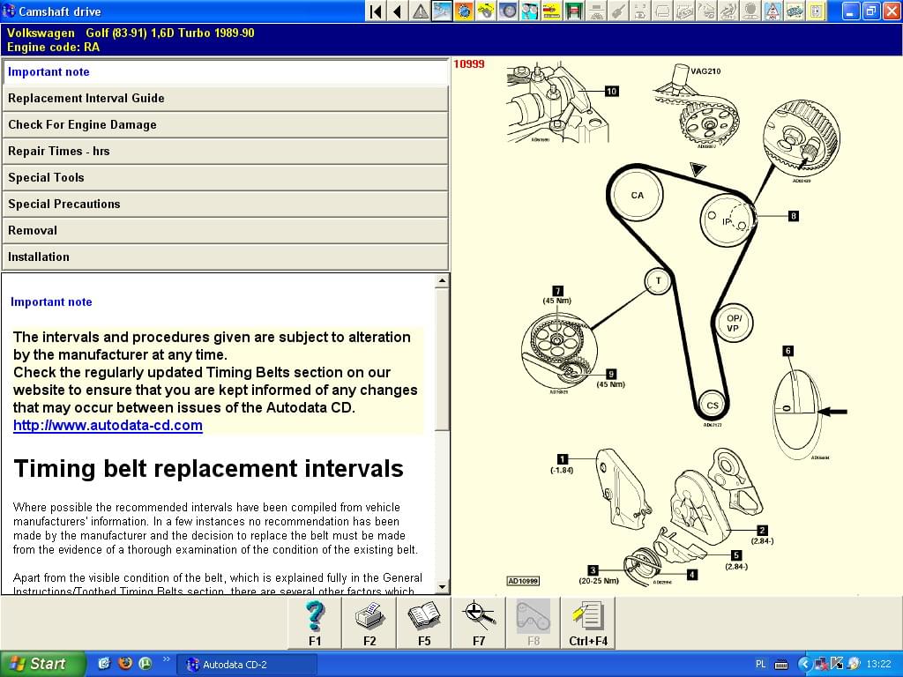Launch the green uTorrent quick launch icon
The image size is (903, 677).
pos(146,663)
